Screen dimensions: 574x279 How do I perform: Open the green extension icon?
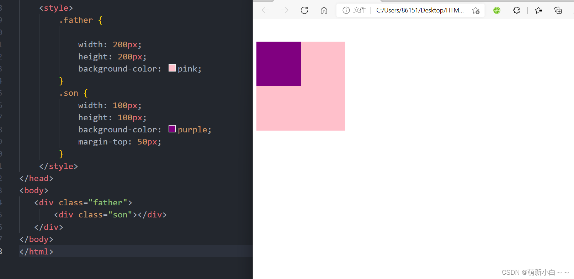[497, 10]
